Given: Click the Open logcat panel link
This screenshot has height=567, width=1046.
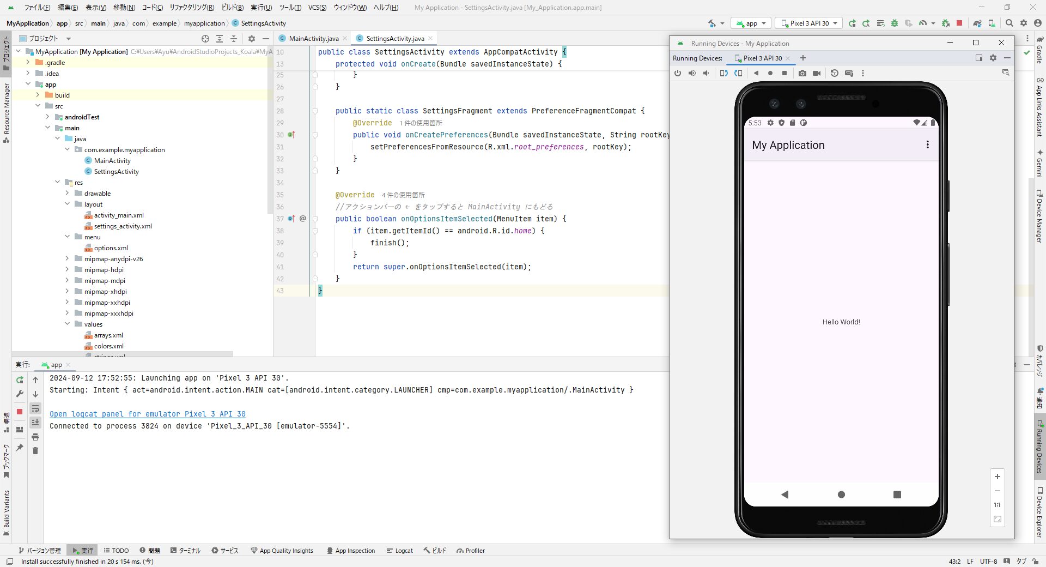Looking at the screenshot, I should click(x=147, y=414).
